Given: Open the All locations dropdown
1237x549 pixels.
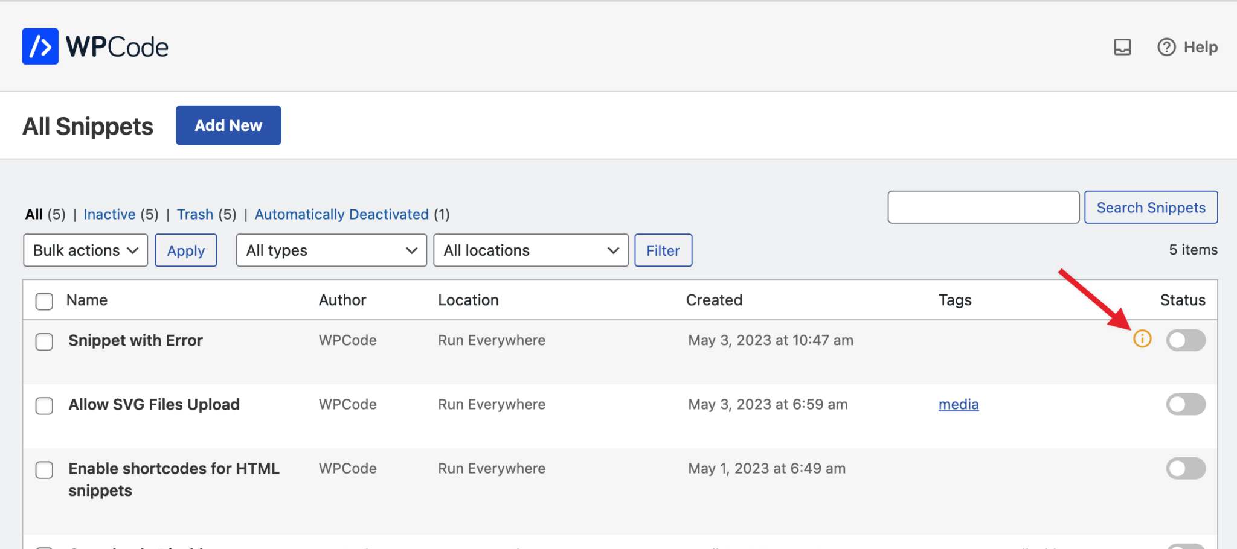Looking at the screenshot, I should tap(531, 250).
